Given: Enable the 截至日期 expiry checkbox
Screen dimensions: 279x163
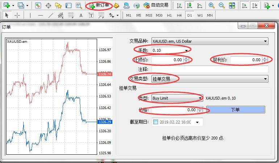Looking at the screenshot, I should click(155, 122).
